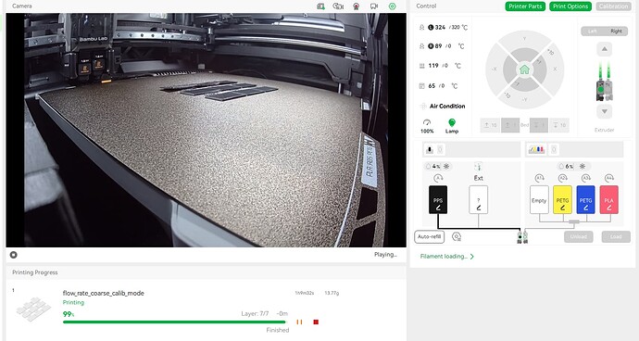Select the black PPS filament slot
639x341 pixels.
[x=438, y=200]
